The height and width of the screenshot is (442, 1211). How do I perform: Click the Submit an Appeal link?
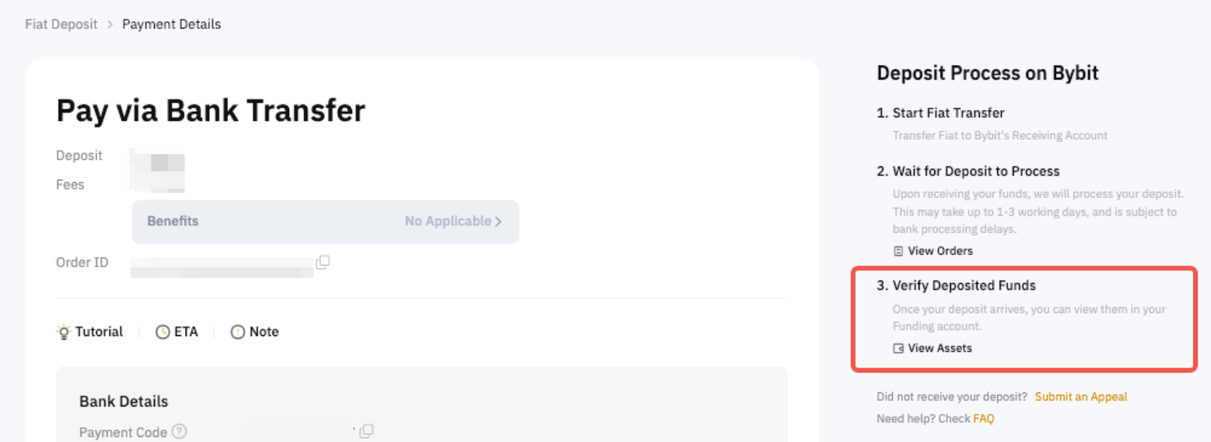(x=1081, y=396)
